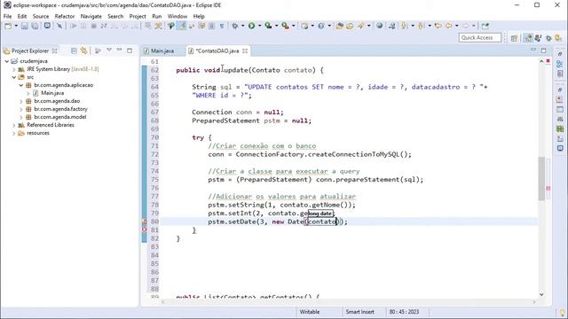Expand JRE System Library node
Viewport: 568px width, 319px height.
tap(14, 69)
